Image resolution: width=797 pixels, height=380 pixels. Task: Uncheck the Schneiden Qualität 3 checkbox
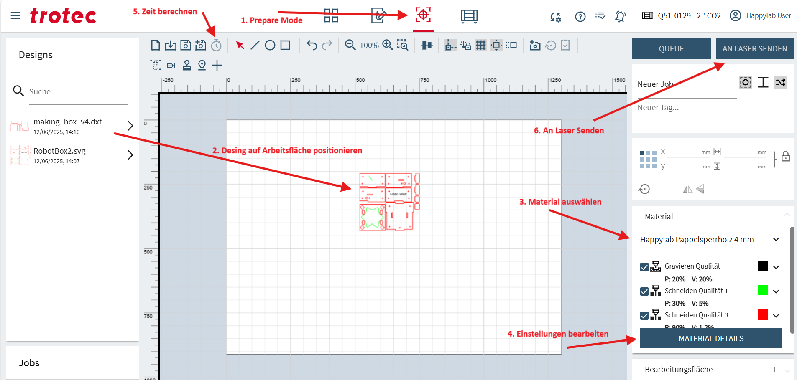(x=644, y=315)
